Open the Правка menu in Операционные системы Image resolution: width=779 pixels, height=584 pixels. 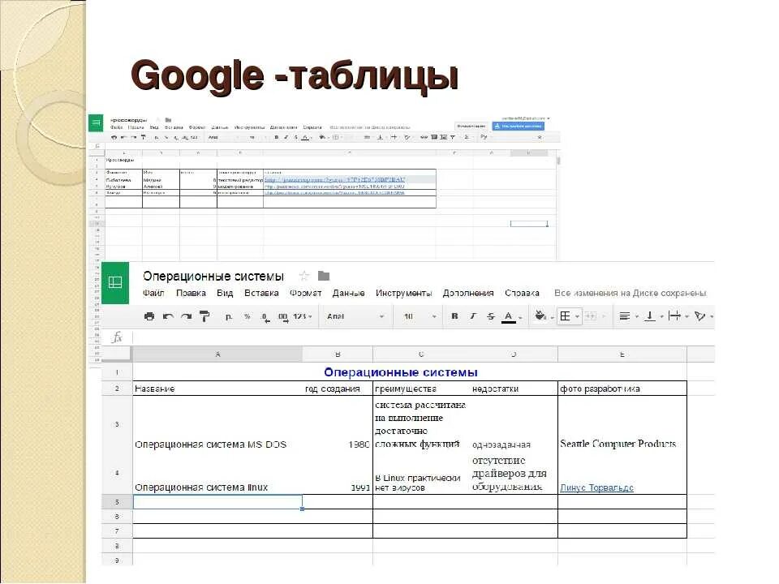click(x=191, y=293)
